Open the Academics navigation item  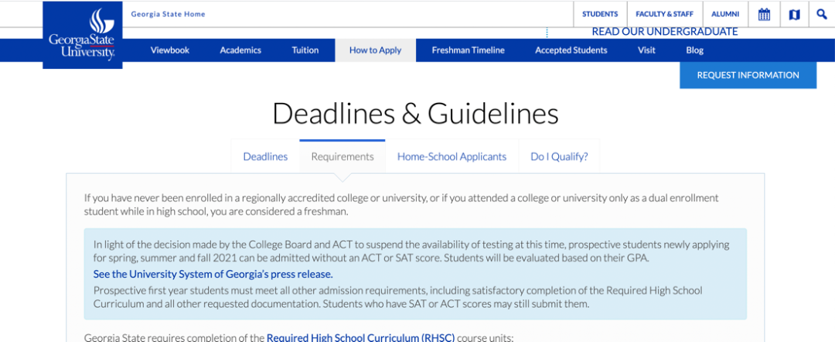coord(240,50)
